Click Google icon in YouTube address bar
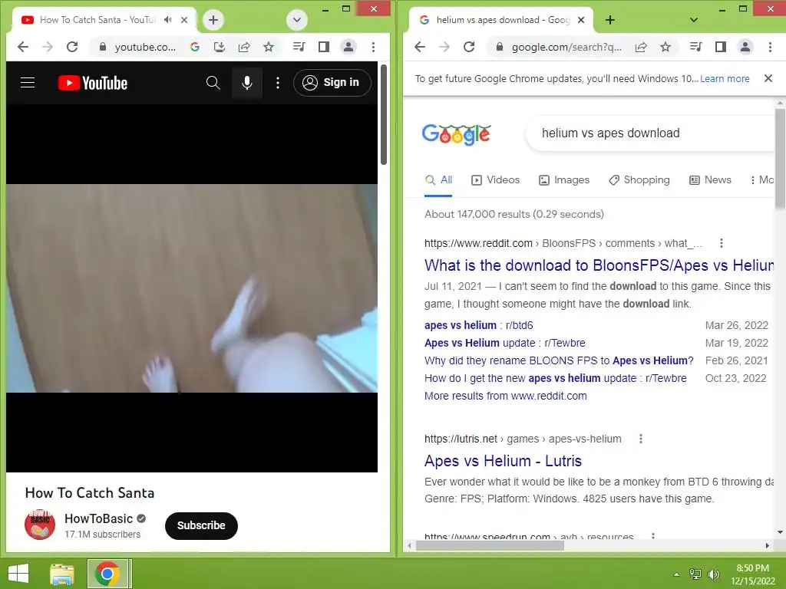 click(x=195, y=47)
